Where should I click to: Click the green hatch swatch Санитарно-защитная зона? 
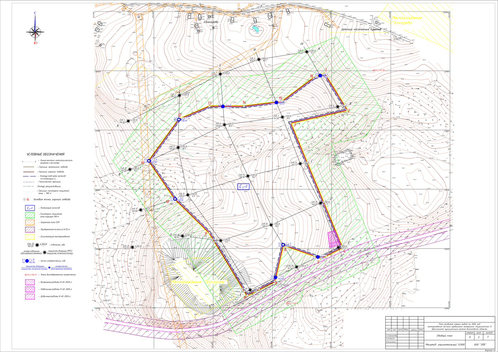30,215
